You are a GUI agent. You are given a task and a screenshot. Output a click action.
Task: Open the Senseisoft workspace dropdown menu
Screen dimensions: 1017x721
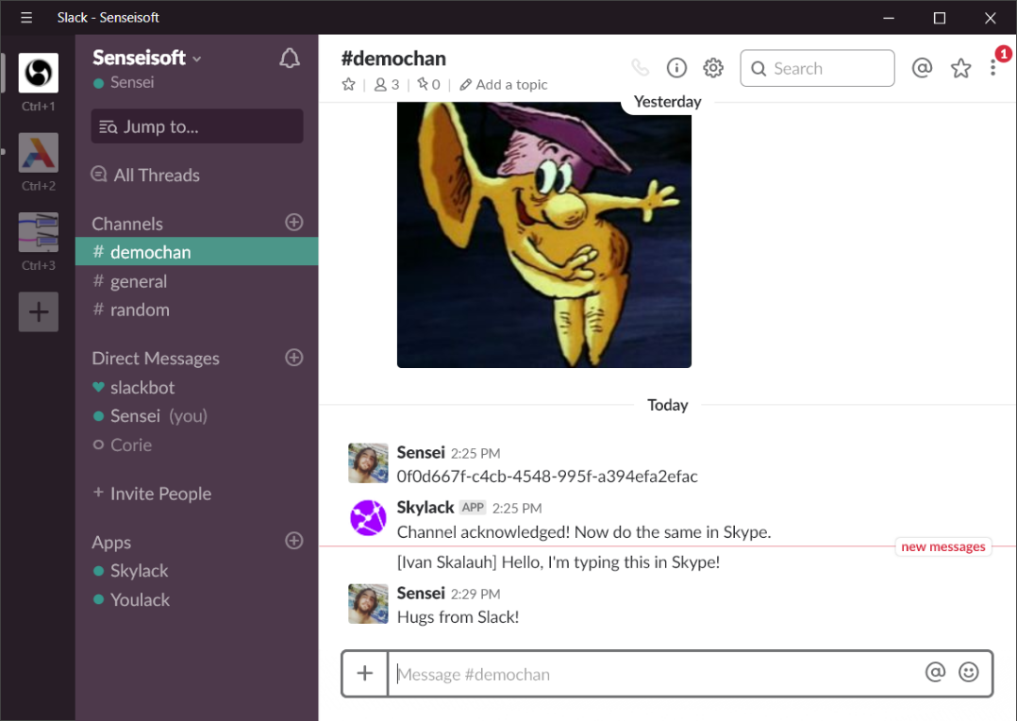coord(147,58)
